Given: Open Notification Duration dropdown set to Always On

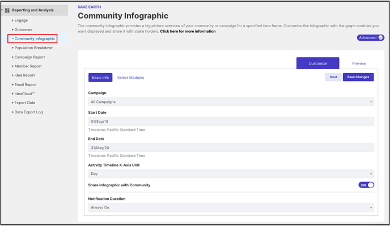Looking at the screenshot, I should [x=231, y=207].
